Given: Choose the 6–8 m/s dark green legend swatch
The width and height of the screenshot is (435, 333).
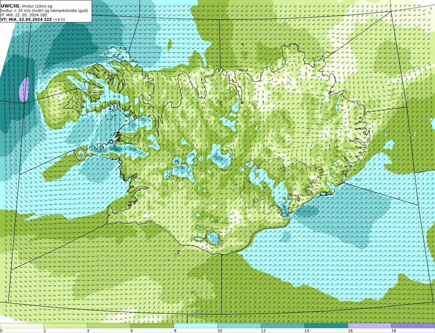Looking at the screenshot, I should tap(152, 326).
